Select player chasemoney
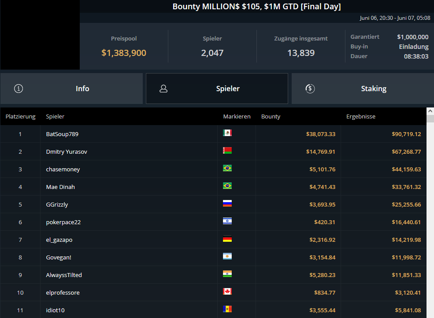 (63, 170)
